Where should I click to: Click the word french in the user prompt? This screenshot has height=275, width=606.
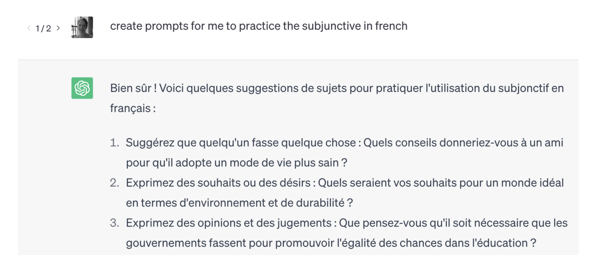(390, 26)
